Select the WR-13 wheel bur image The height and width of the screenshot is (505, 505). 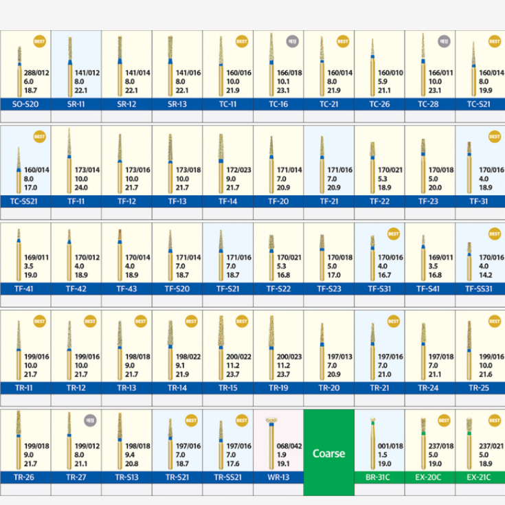tap(271, 443)
